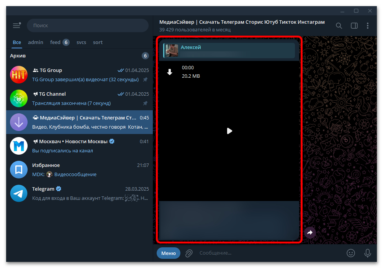Click the 21:07 time on Избранное
383x268 pixels.
point(143,165)
